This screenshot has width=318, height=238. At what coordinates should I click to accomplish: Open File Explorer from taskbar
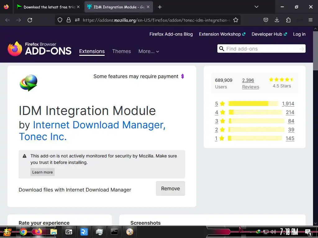pos(53,232)
